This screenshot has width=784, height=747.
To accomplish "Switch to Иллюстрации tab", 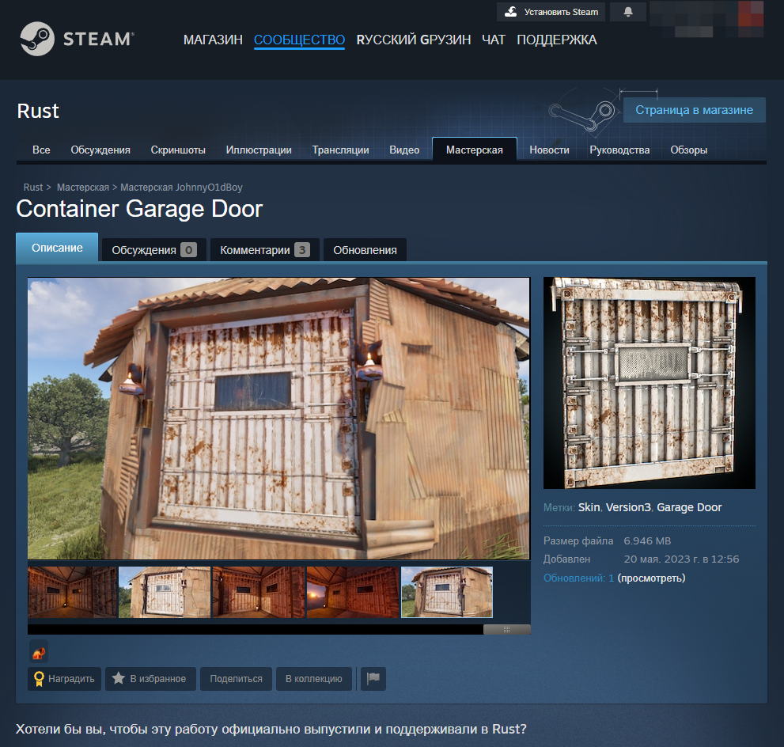I will pyautogui.click(x=259, y=150).
